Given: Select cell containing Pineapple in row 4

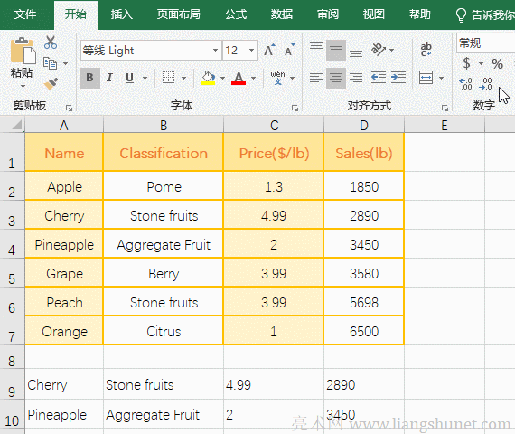Looking at the screenshot, I should click(x=64, y=244).
